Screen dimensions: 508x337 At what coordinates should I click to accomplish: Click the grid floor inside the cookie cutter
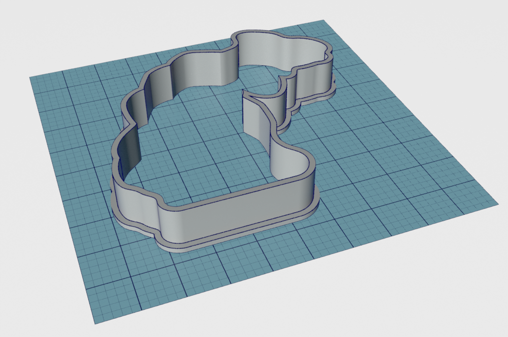coord(208,148)
